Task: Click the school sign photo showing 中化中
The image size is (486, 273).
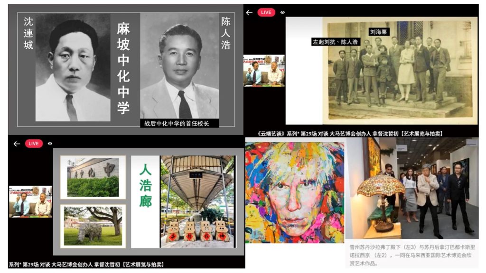Action: 93,177
